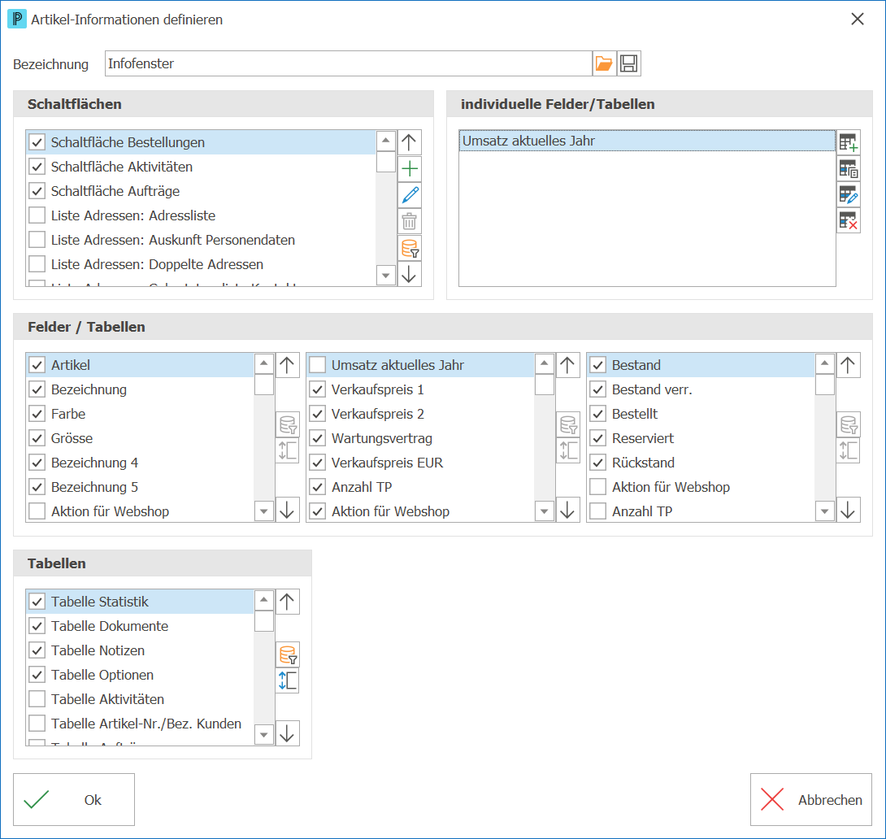The width and height of the screenshot is (886, 839).
Task: Click the sort order icon in Tabellen section
Action: click(288, 680)
